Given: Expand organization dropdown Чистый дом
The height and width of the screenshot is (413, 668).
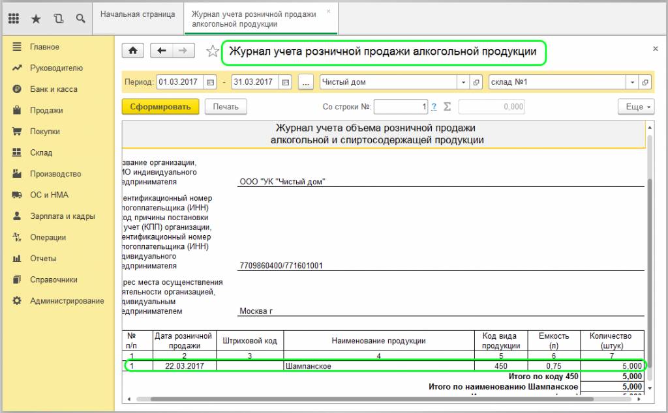Looking at the screenshot, I should click(x=463, y=82).
